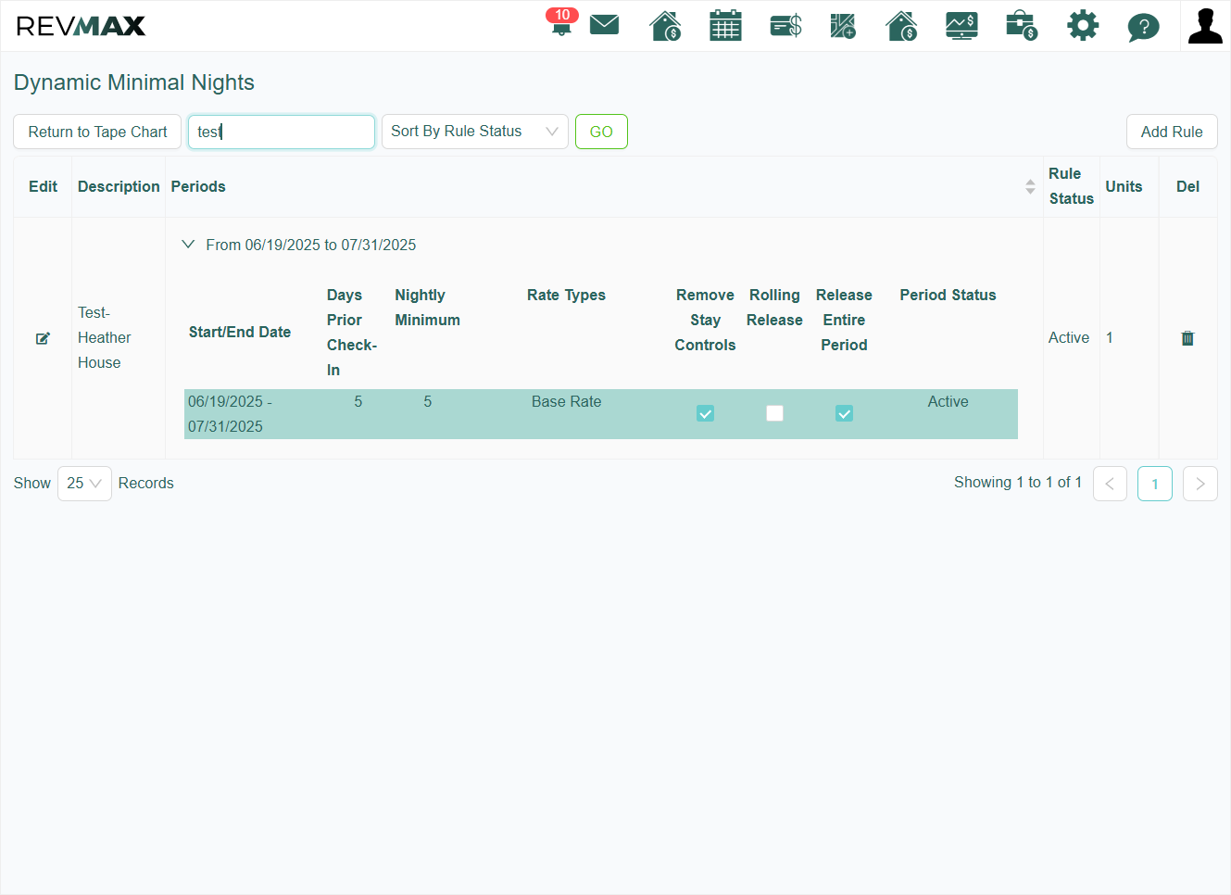The height and width of the screenshot is (895, 1231).
Task: Open the settings gear icon
Action: (1082, 25)
